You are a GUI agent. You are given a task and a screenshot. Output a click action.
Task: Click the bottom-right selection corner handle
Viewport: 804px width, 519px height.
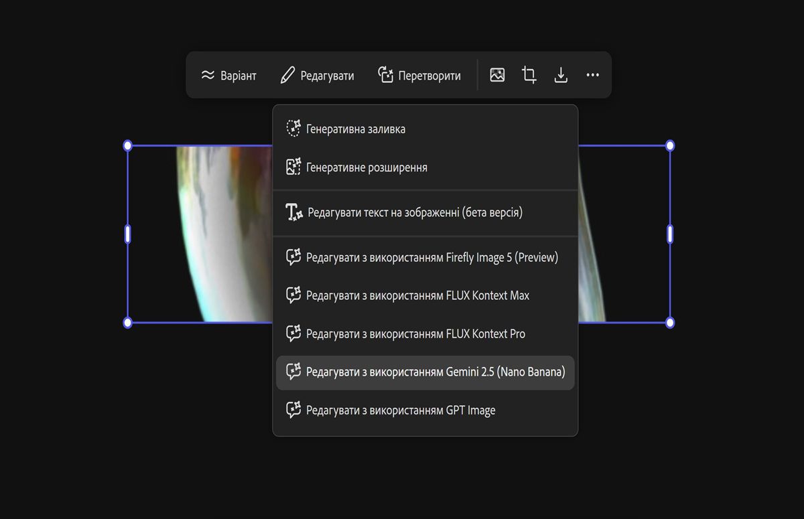click(x=670, y=323)
